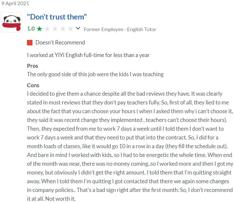Click the "worked at YiYi English full-time" line

click(x=88, y=55)
